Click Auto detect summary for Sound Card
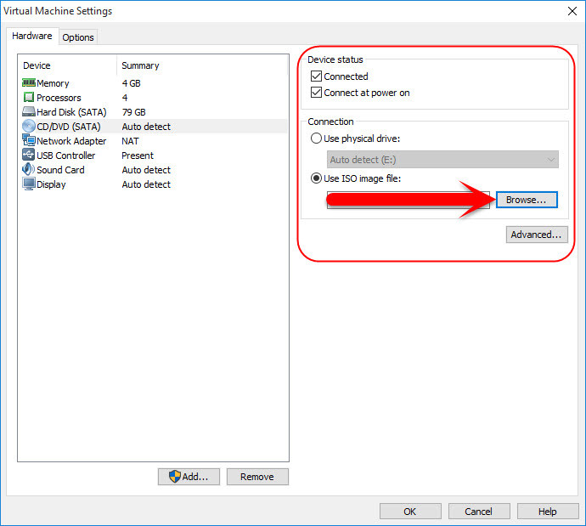Screen dimensions: 586x526 (146, 170)
